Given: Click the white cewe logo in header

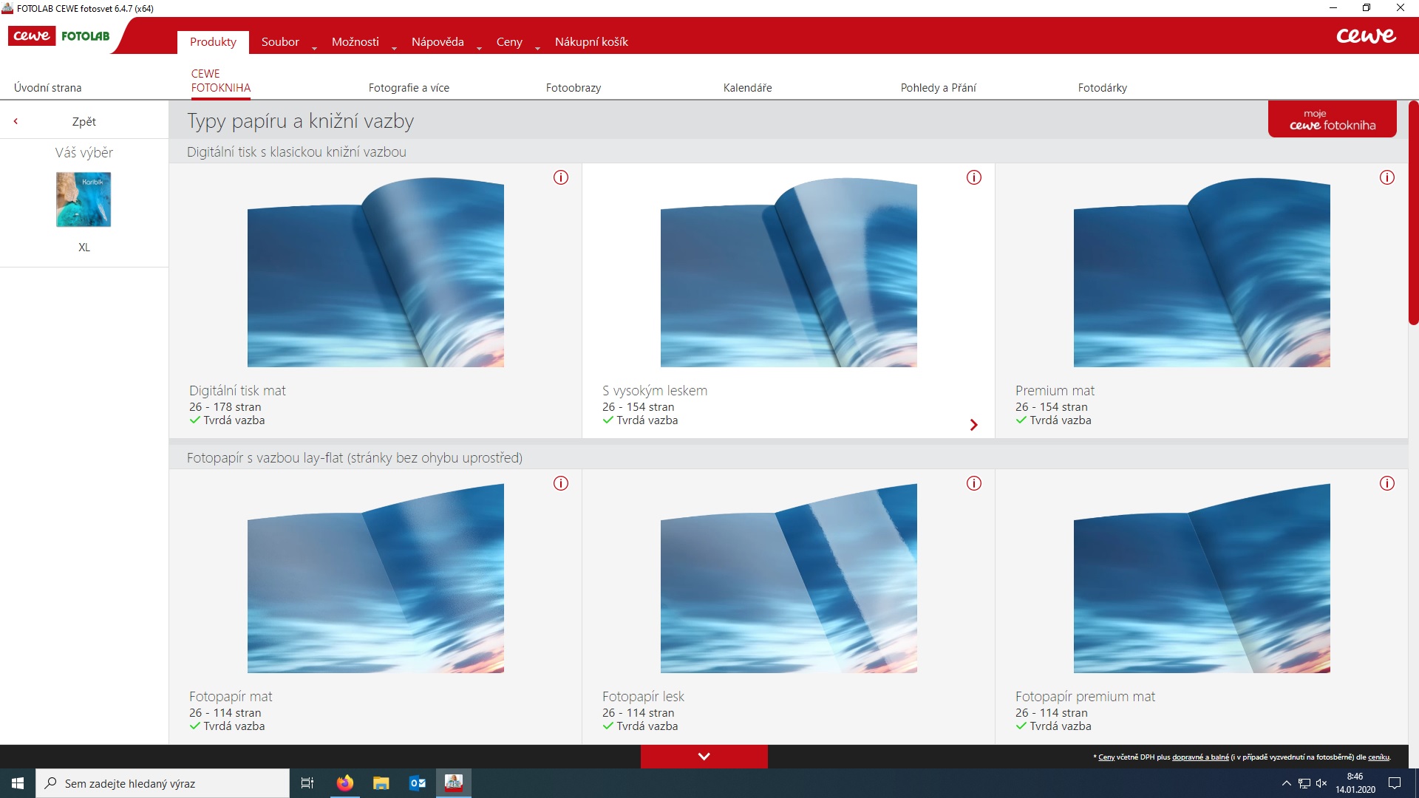Looking at the screenshot, I should [x=1366, y=35].
